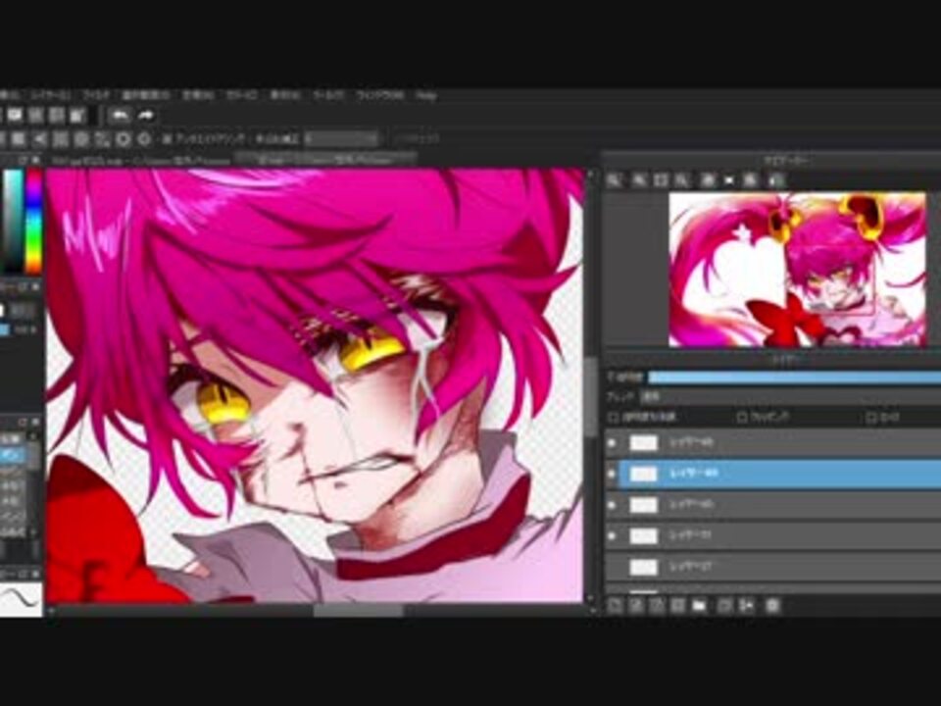Viewport: 941px width, 706px height.
Task: Duplicate the selected layer
Action: pyautogui.click(x=725, y=606)
